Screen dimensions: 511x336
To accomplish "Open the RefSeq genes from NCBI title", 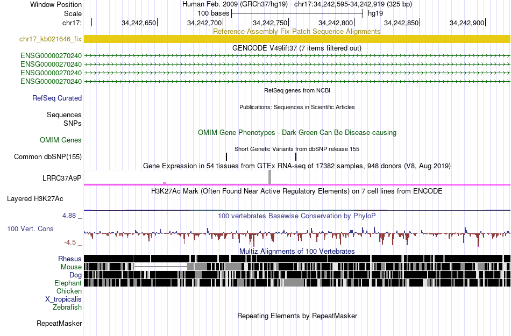I will pos(297,90).
